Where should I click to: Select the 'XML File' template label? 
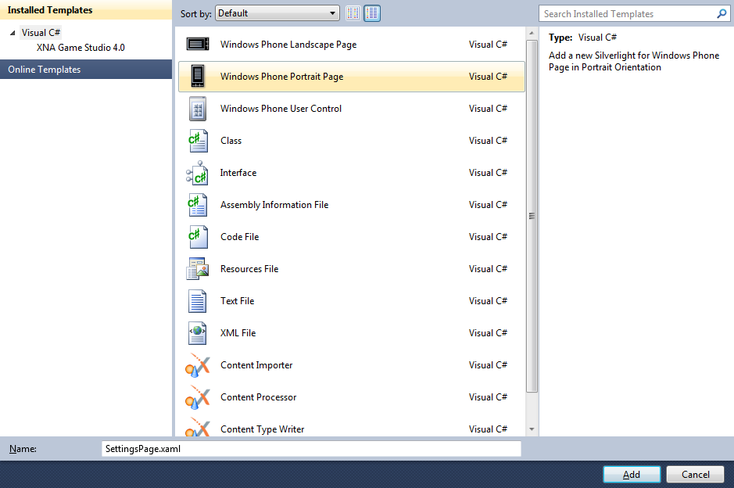238,333
